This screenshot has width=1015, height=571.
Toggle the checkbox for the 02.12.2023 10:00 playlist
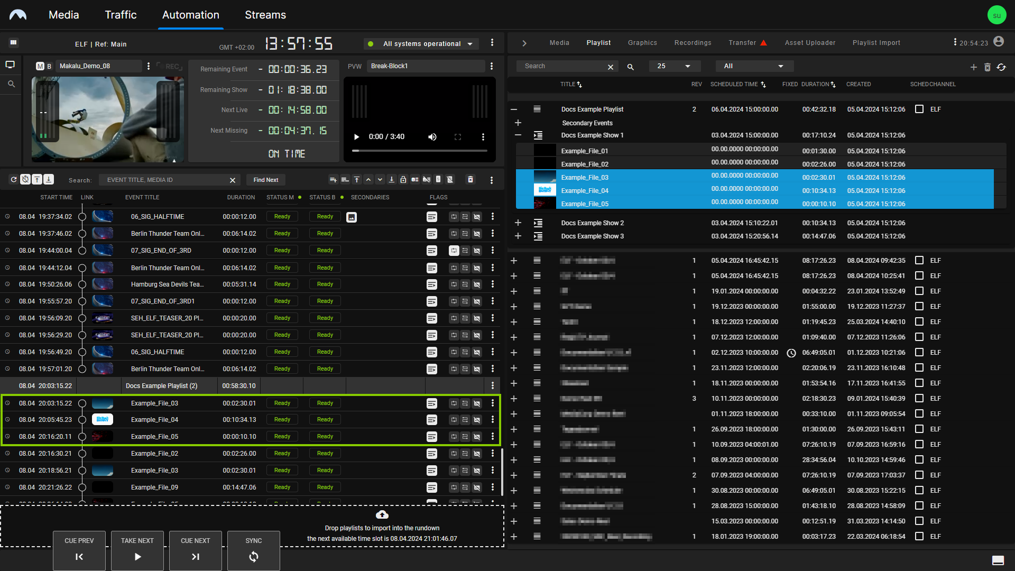tap(919, 352)
